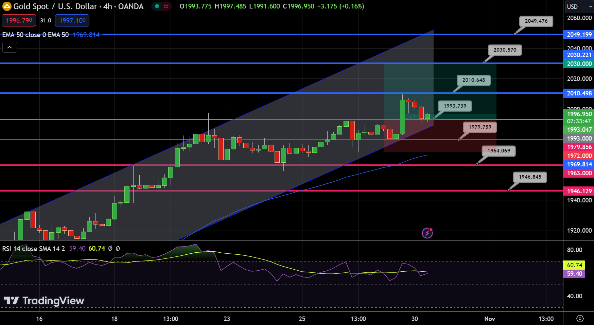Image resolution: width=594 pixels, height=325 pixels.
Task: Click the RSI 60.74 yellow value label
Action: point(574,265)
